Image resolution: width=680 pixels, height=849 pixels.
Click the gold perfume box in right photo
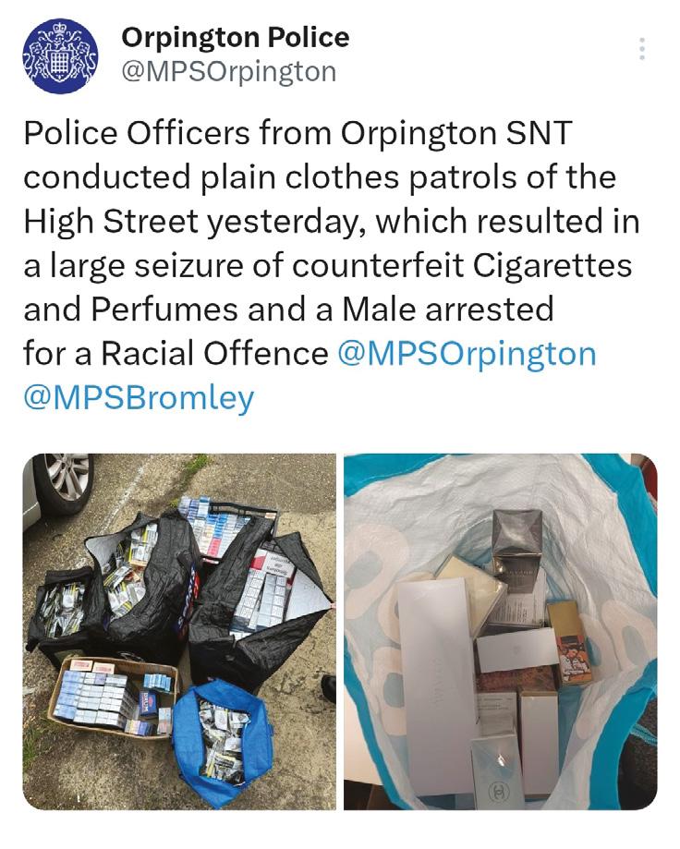[x=568, y=642]
